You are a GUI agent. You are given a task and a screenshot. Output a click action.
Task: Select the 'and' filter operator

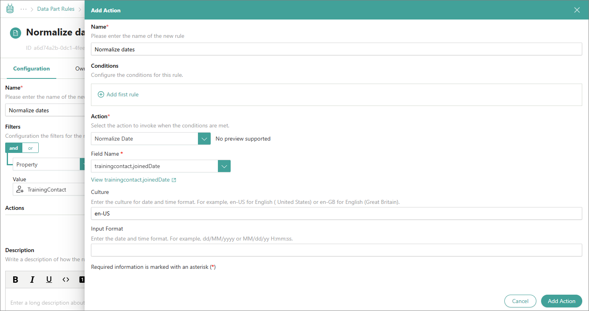pyautogui.click(x=14, y=148)
